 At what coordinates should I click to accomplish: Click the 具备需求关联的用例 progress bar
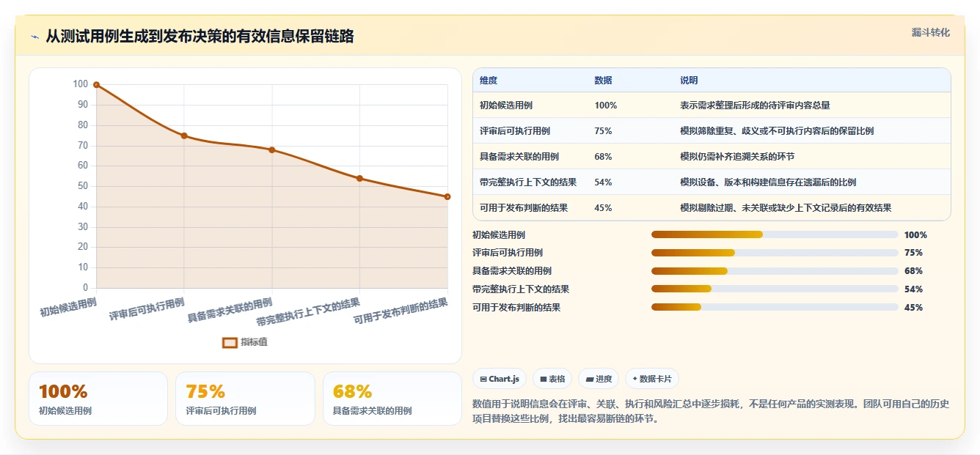click(775, 271)
